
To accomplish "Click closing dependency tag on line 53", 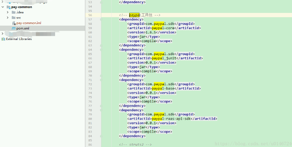I will click(x=132, y=2).
